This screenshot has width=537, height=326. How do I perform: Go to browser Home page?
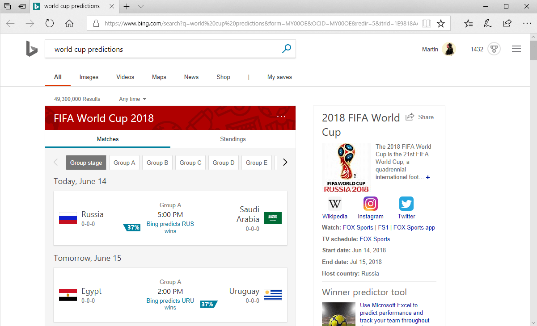point(69,24)
